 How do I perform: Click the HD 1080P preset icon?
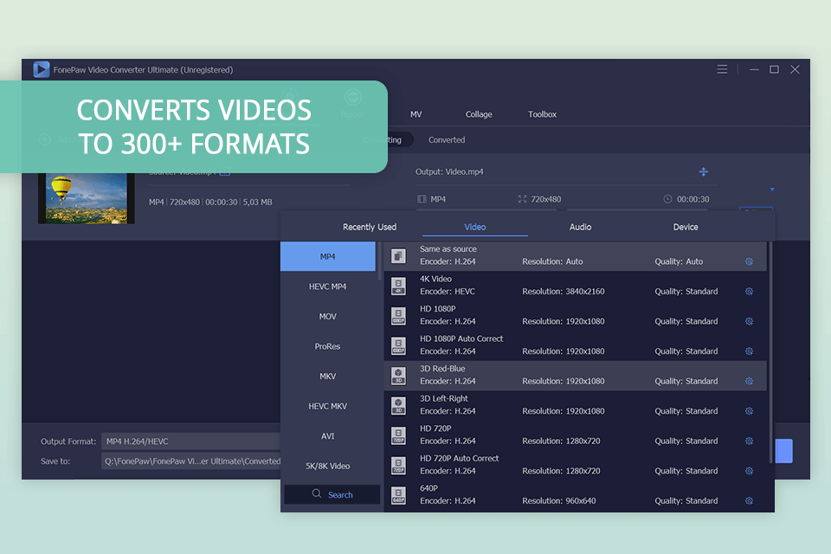click(398, 316)
